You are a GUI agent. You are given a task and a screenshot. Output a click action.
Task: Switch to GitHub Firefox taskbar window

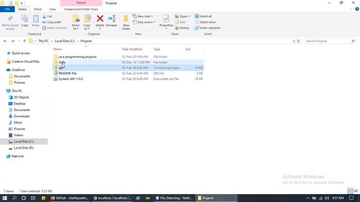click(x=70, y=198)
